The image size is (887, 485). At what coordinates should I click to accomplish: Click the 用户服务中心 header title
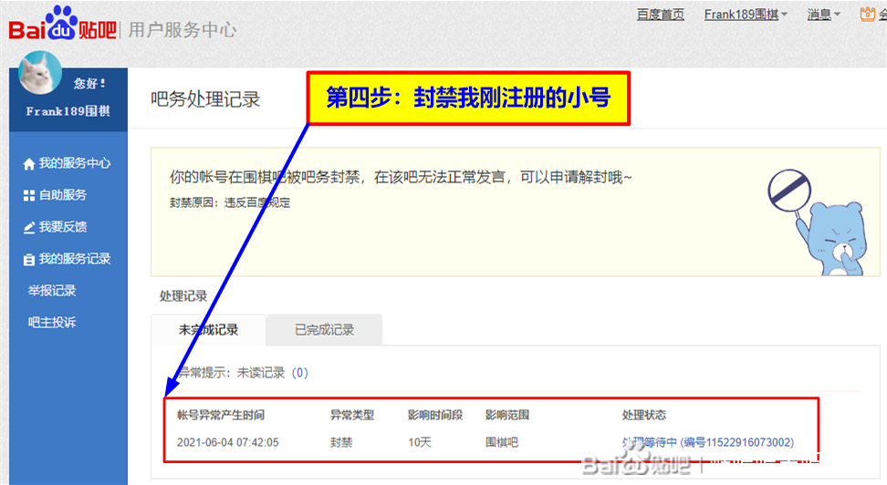[x=183, y=29]
